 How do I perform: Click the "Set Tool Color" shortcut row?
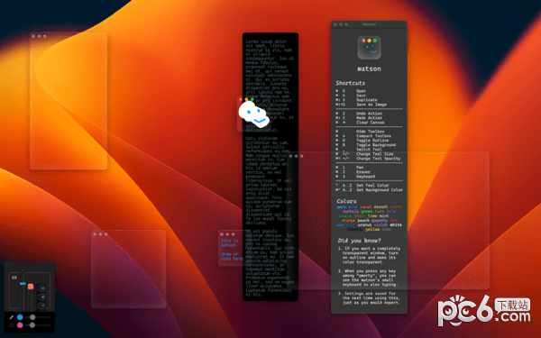[x=362, y=185]
